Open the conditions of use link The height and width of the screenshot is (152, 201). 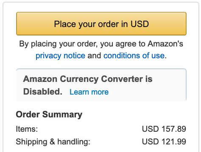pos(134,55)
